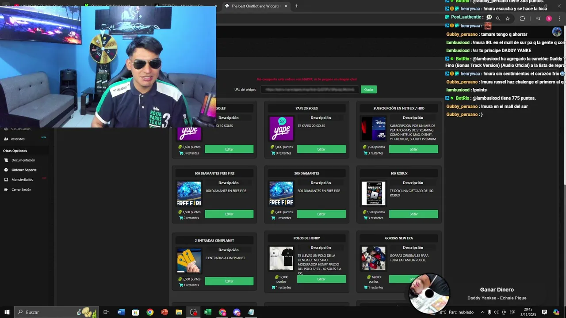Click '3 restantes' under Netflix / HBO card
The height and width of the screenshot is (318, 566).
coord(374,153)
